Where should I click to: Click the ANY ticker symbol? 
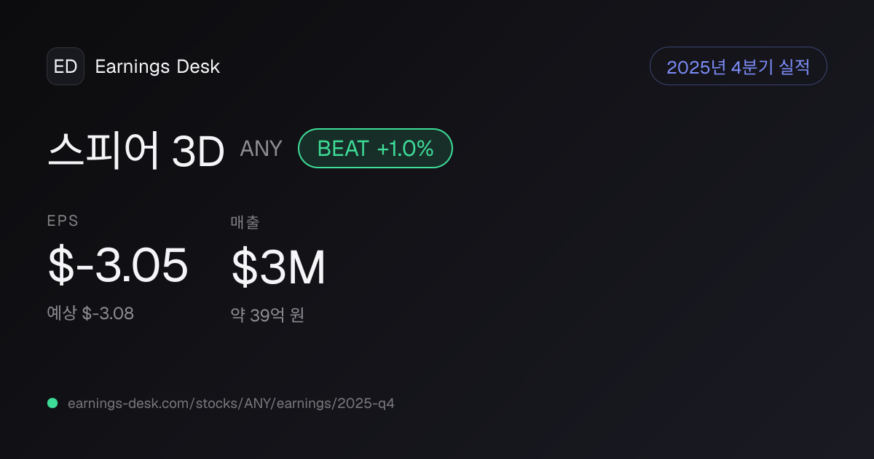click(261, 149)
